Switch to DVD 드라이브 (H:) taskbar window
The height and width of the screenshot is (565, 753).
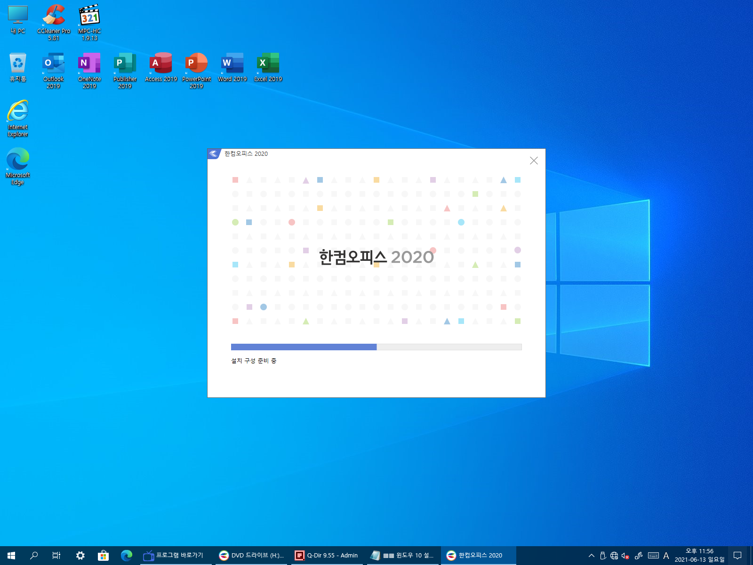click(252, 556)
